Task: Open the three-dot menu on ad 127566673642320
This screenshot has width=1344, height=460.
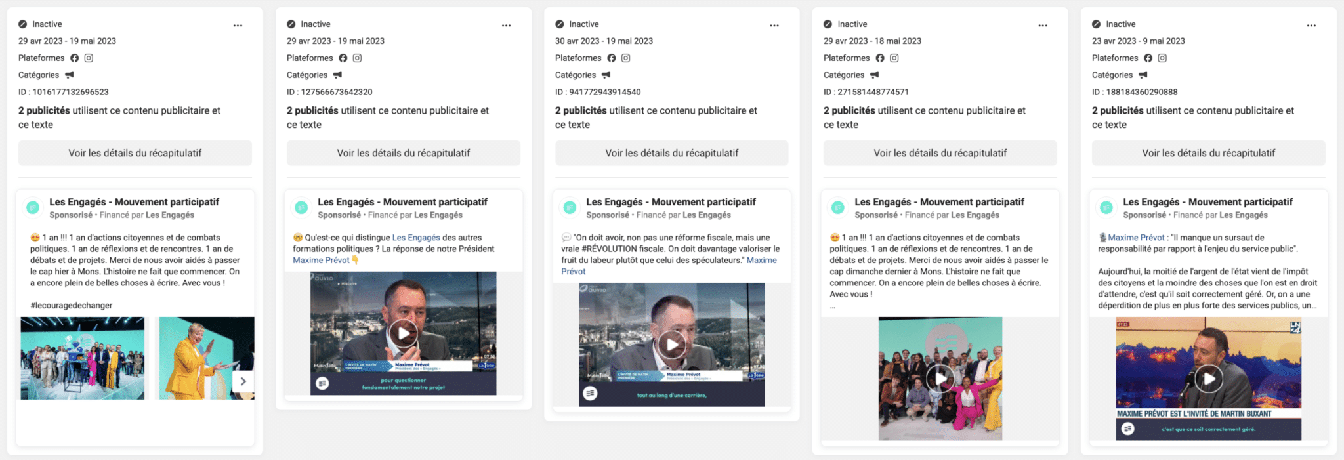Action: coord(506,26)
